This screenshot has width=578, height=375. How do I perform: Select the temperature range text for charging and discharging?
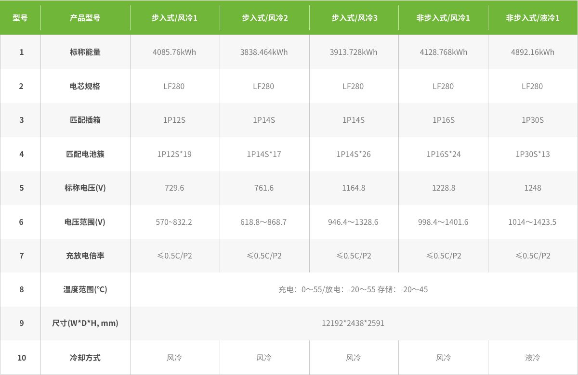(x=353, y=289)
